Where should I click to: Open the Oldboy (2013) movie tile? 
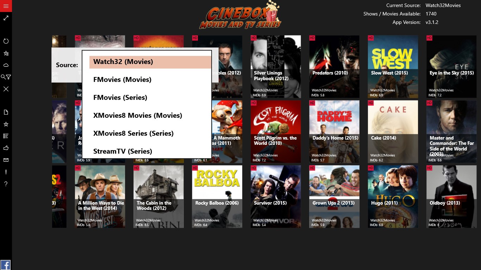451,197
